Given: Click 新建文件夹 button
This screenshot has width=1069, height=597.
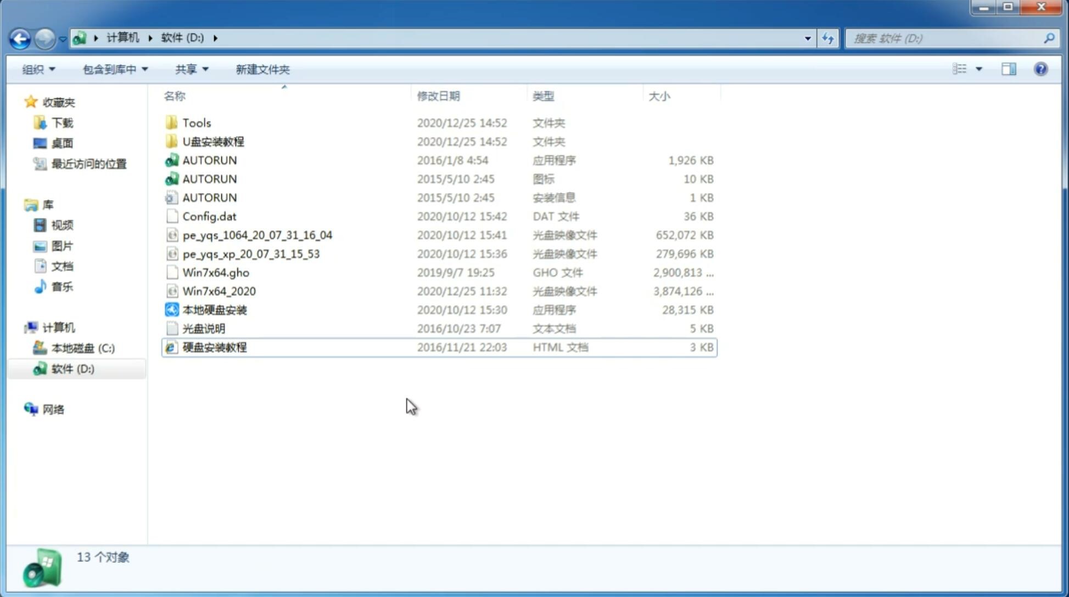Looking at the screenshot, I should pyautogui.click(x=262, y=69).
